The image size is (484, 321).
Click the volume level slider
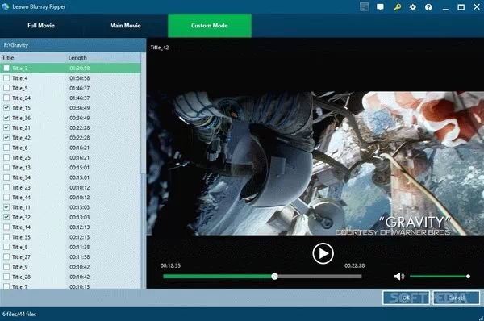tap(440, 277)
